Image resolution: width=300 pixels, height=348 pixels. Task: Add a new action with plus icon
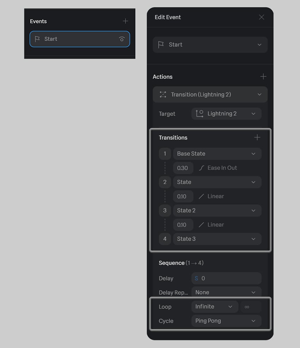click(x=263, y=76)
